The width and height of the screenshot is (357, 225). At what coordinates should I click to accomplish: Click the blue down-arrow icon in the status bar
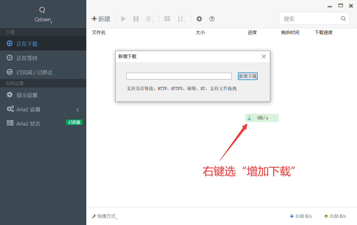(292, 216)
